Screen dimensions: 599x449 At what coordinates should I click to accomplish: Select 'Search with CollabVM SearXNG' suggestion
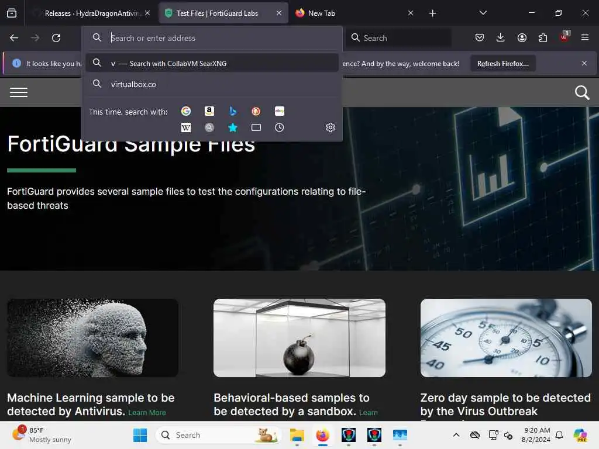[x=212, y=63]
